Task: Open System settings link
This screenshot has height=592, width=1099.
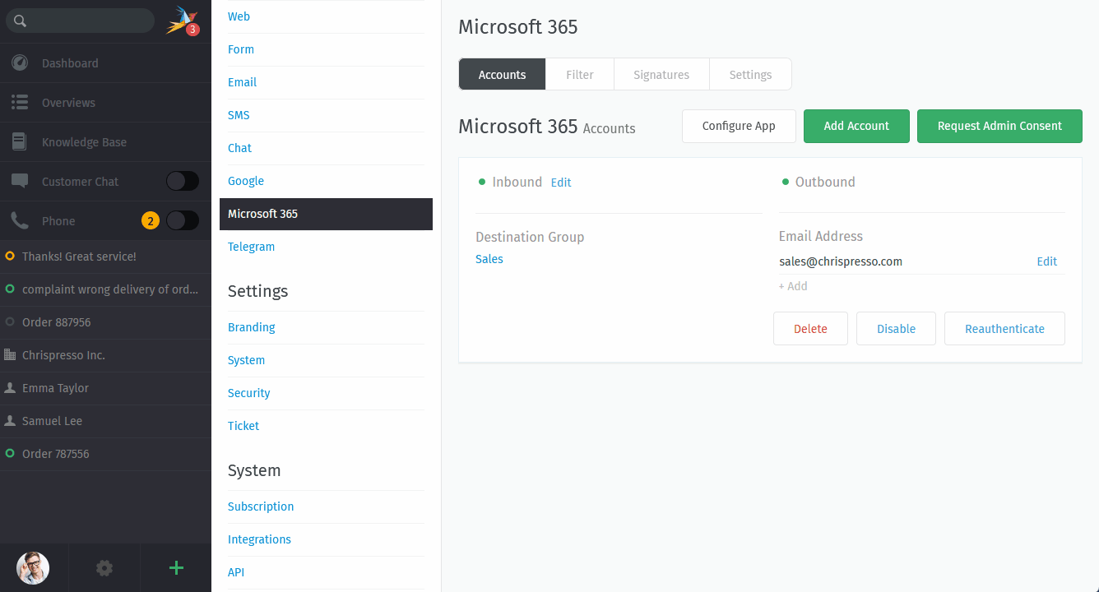Action: 246,360
